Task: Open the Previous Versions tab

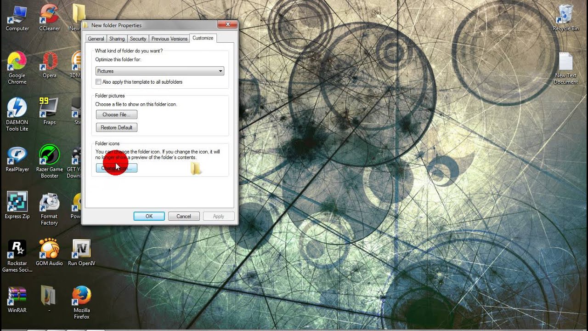Action: [x=169, y=39]
